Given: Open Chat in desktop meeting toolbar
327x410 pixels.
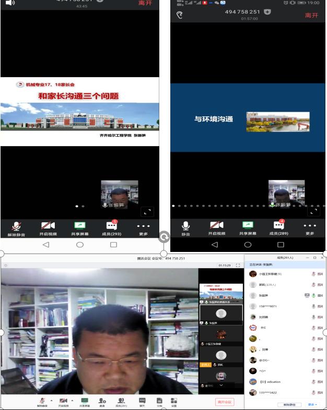Looking at the screenshot, I should coord(142,401).
